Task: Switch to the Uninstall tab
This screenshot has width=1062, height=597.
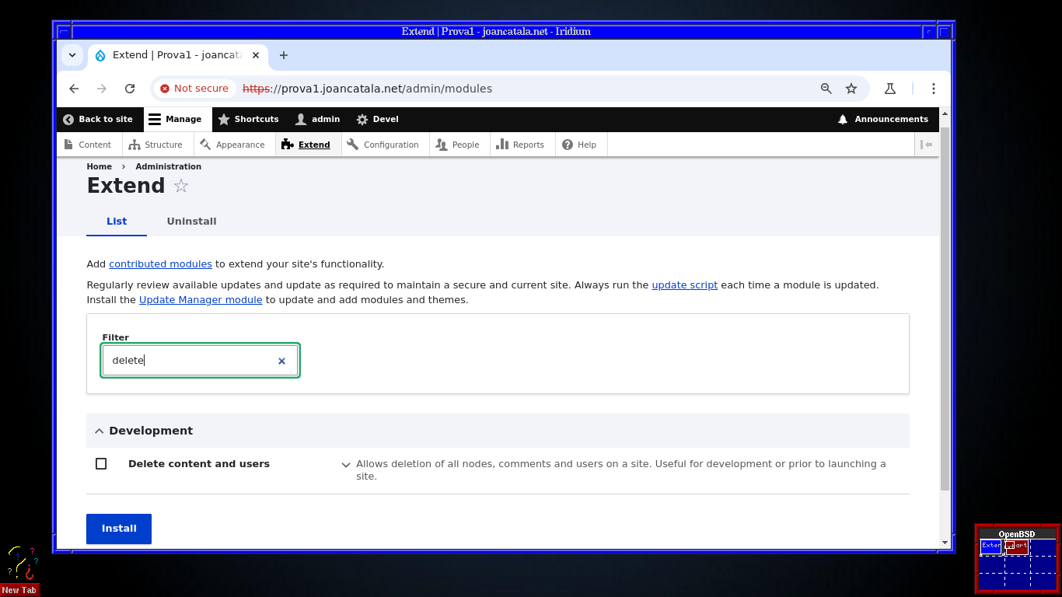Action: [x=191, y=222]
